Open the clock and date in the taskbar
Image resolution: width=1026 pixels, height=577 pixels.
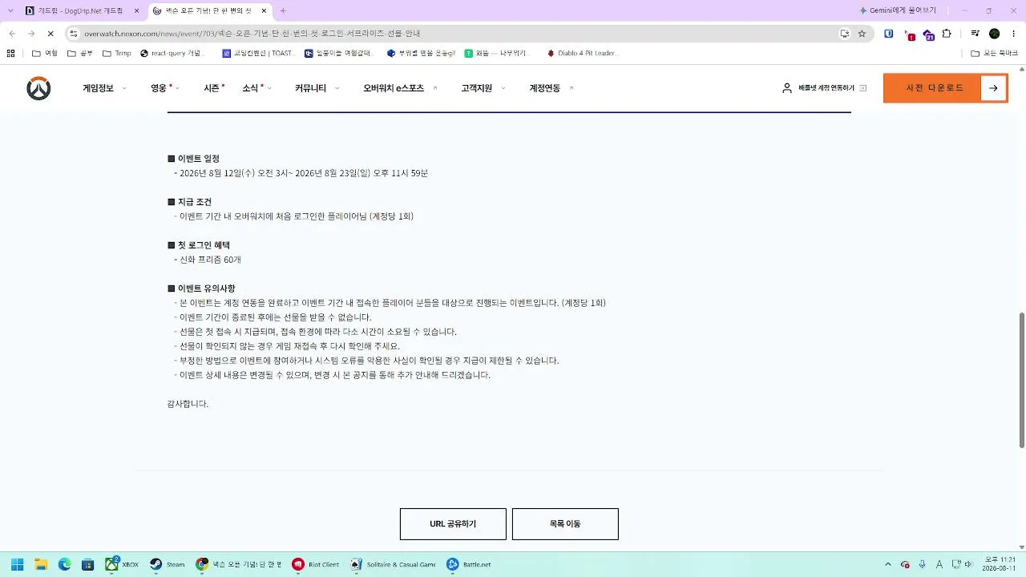(x=1000, y=564)
